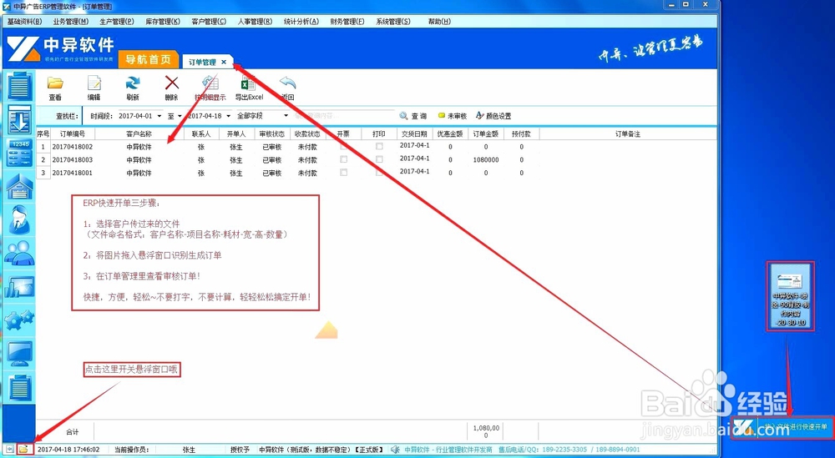The height and width of the screenshot is (458, 835).
Task: Tick 开票 checkbox for order 20170418002
Action: [343, 146]
